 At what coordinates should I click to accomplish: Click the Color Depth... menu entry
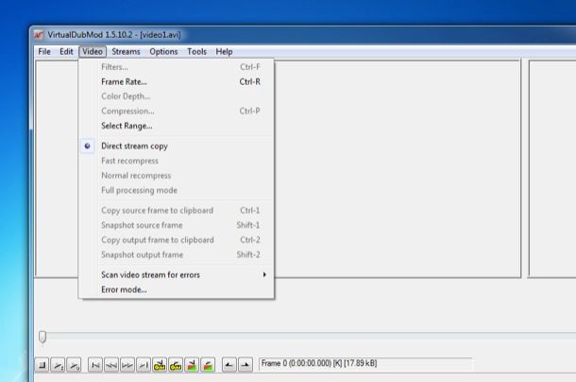178,96
